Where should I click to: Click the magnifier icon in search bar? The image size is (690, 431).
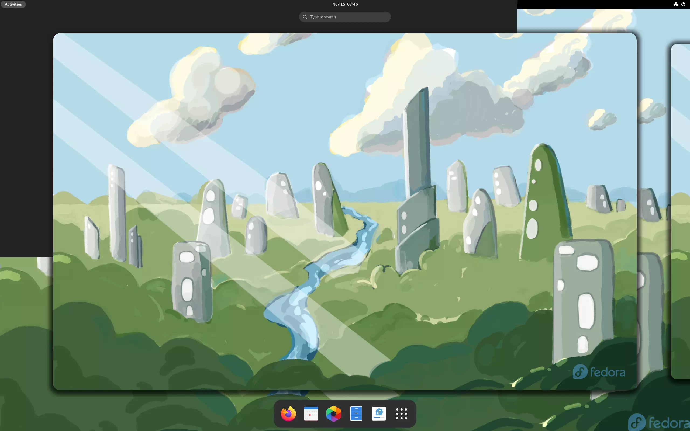[x=305, y=17]
